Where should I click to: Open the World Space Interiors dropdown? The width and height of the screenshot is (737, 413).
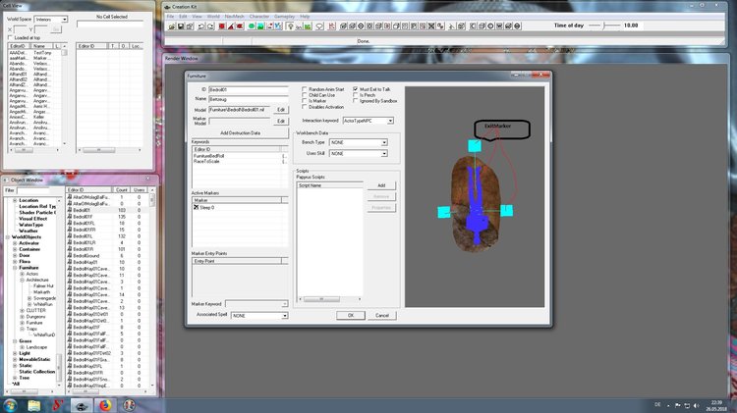[65, 20]
